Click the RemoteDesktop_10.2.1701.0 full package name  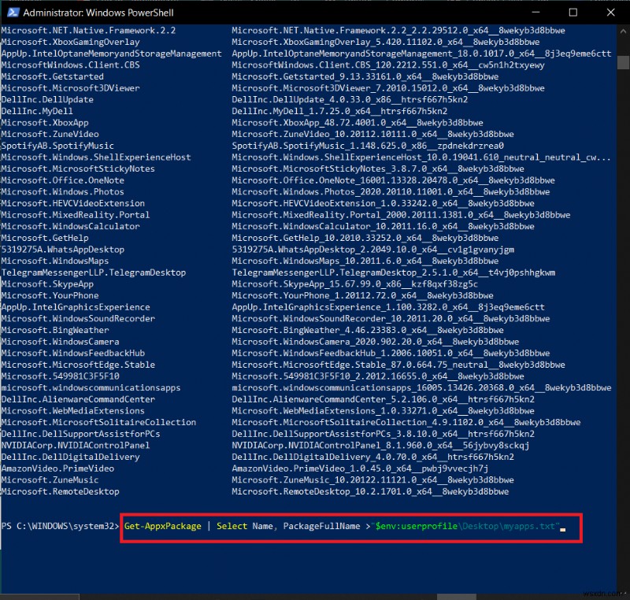[x=370, y=491]
